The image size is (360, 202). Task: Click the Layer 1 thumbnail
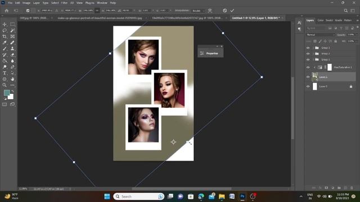pyautogui.click(x=315, y=77)
